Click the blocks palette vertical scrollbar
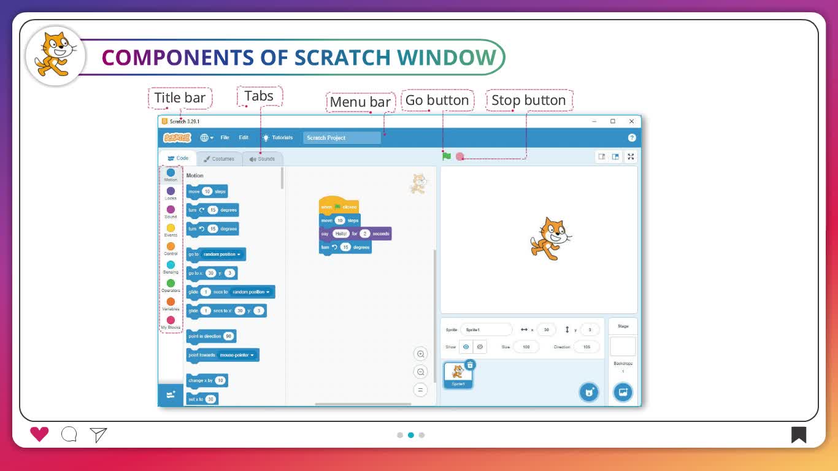This screenshot has width=838, height=471. 282,178
